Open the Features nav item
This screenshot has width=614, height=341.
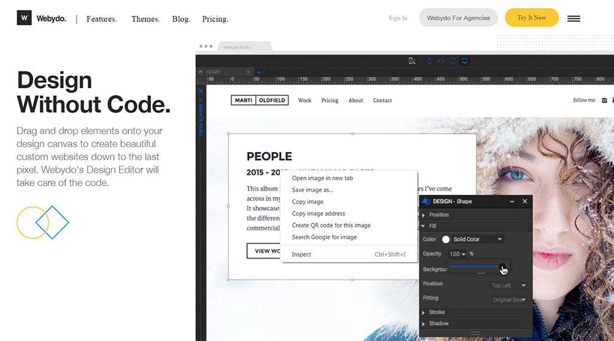pos(102,19)
